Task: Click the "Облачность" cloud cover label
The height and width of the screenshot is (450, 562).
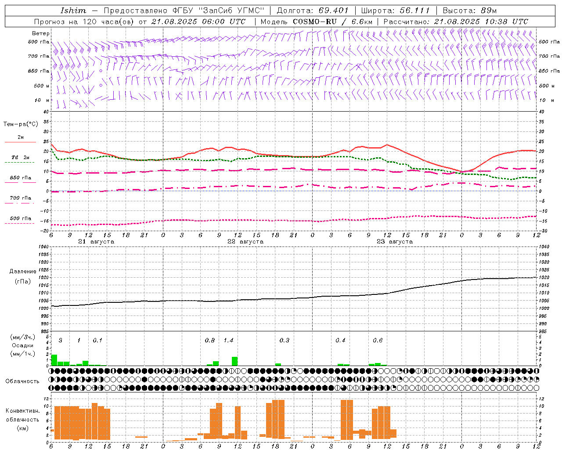Action: [x=22, y=381]
